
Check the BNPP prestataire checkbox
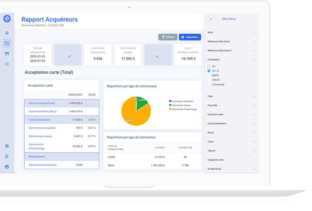209,75
